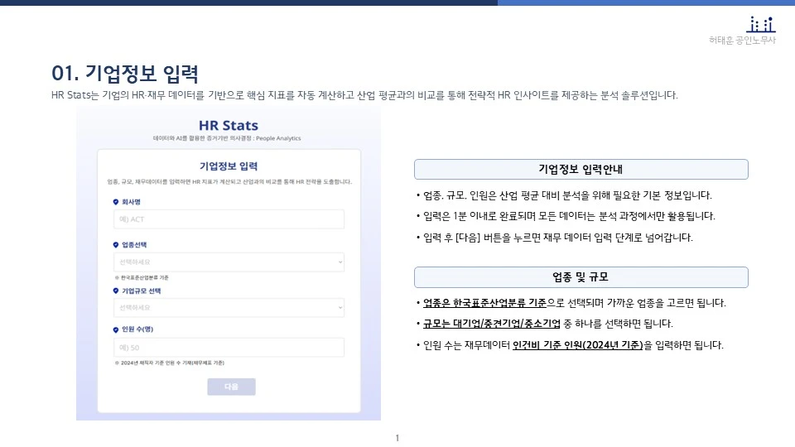Viewport: 795px width, 447px height.
Task: Open the 업종선택 dropdown
Action: [229, 262]
